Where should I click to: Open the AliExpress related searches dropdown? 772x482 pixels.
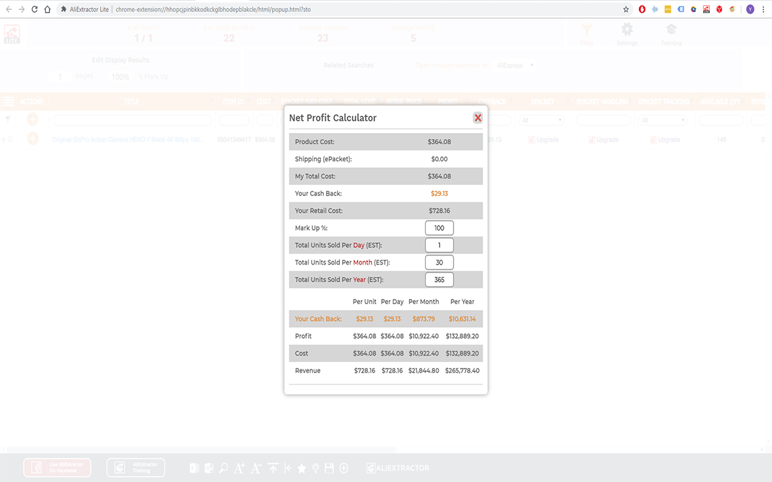coord(514,65)
